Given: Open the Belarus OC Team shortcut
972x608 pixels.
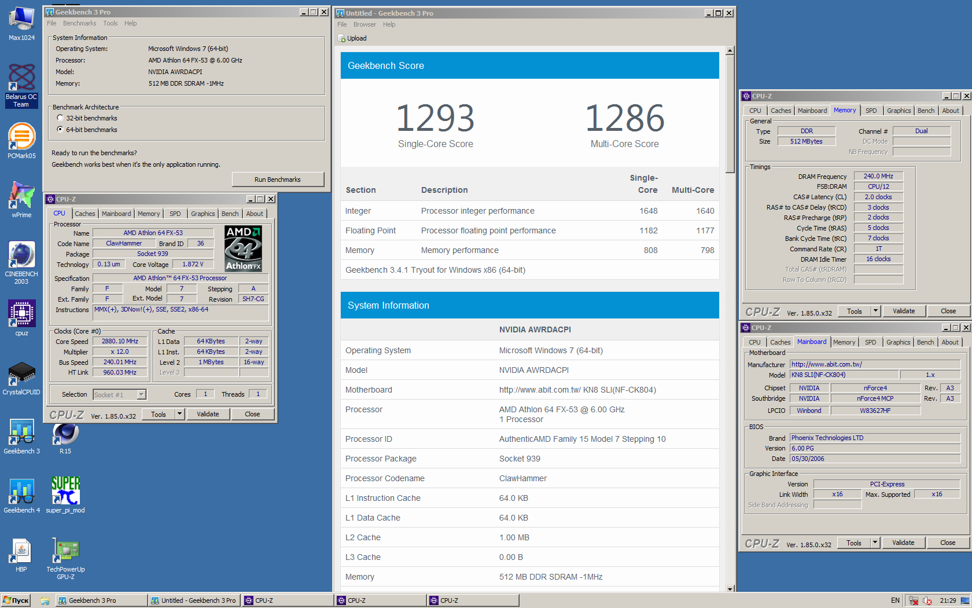Looking at the screenshot, I should (x=21, y=85).
